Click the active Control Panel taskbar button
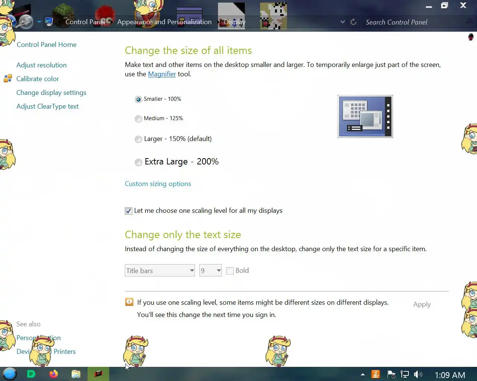Screen dimensions: 477x381 click(98, 374)
